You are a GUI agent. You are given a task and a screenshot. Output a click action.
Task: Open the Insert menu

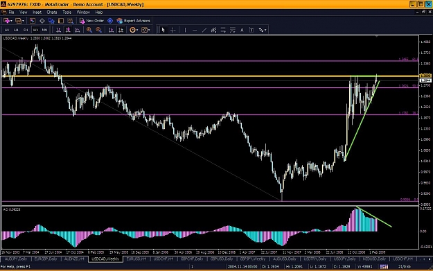pos(37,12)
